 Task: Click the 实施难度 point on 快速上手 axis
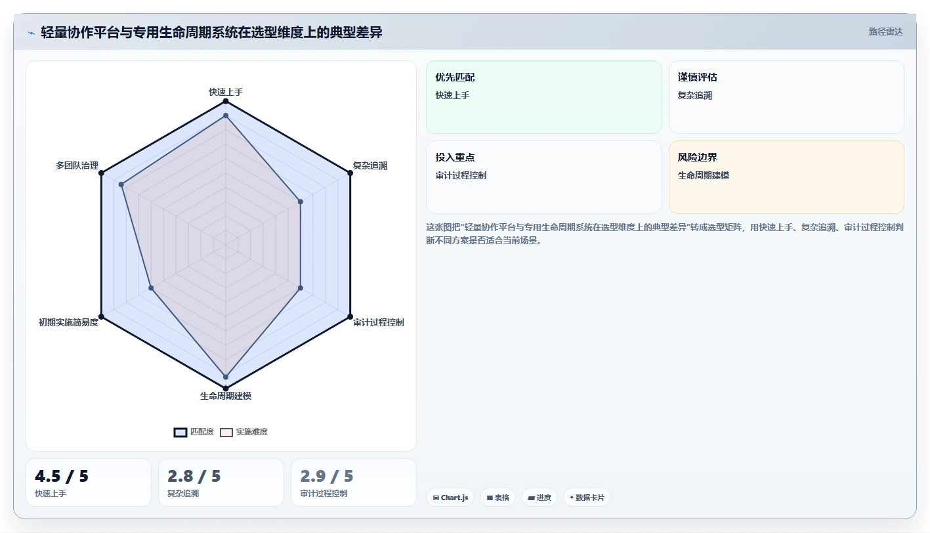(x=226, y=116)
